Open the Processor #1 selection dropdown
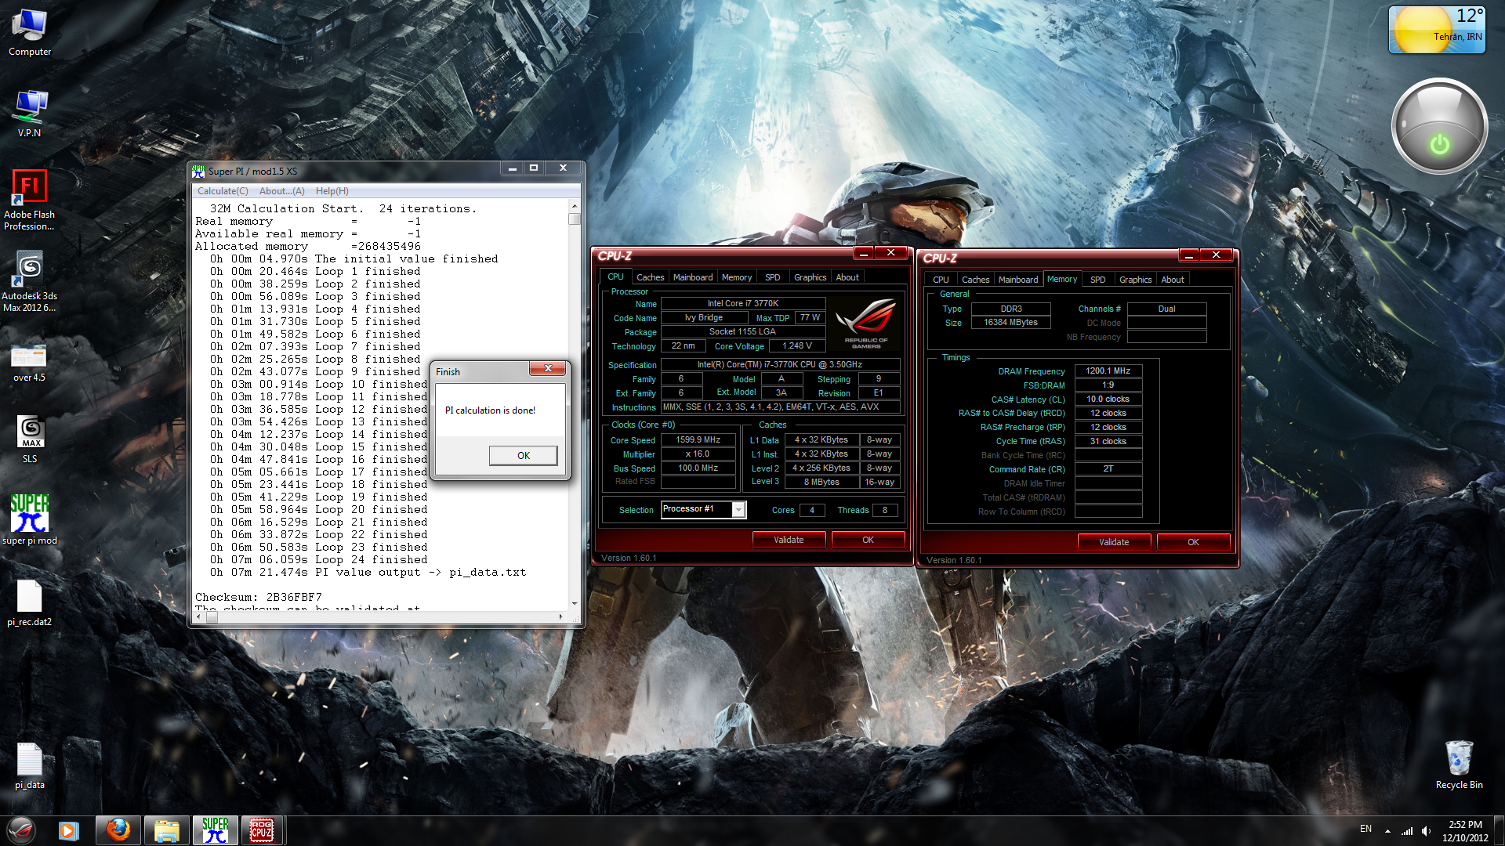Viewport: 1505px width, 846px height. click(x=703, y=509)
